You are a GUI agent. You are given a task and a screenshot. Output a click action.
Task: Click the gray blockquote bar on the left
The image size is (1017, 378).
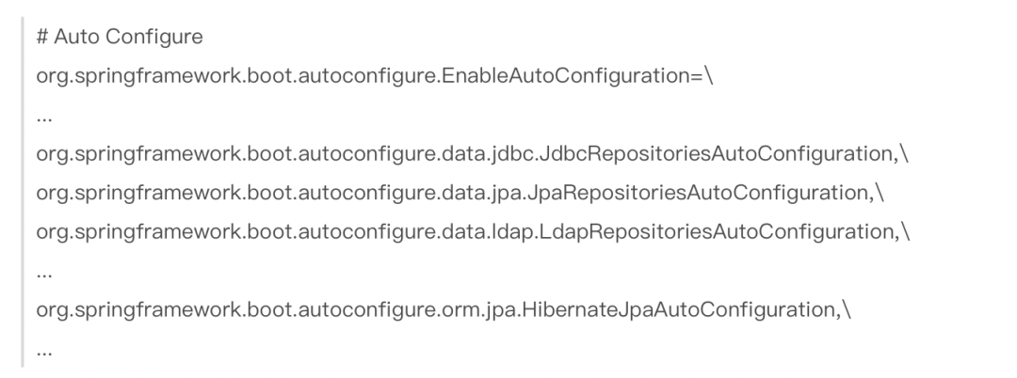point(23,192)
